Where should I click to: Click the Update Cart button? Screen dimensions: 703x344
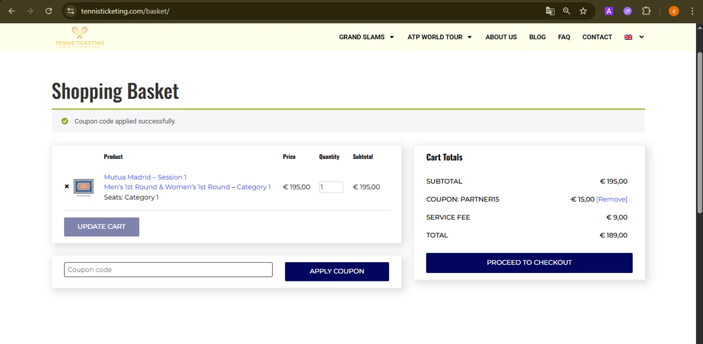pos(102,227)
